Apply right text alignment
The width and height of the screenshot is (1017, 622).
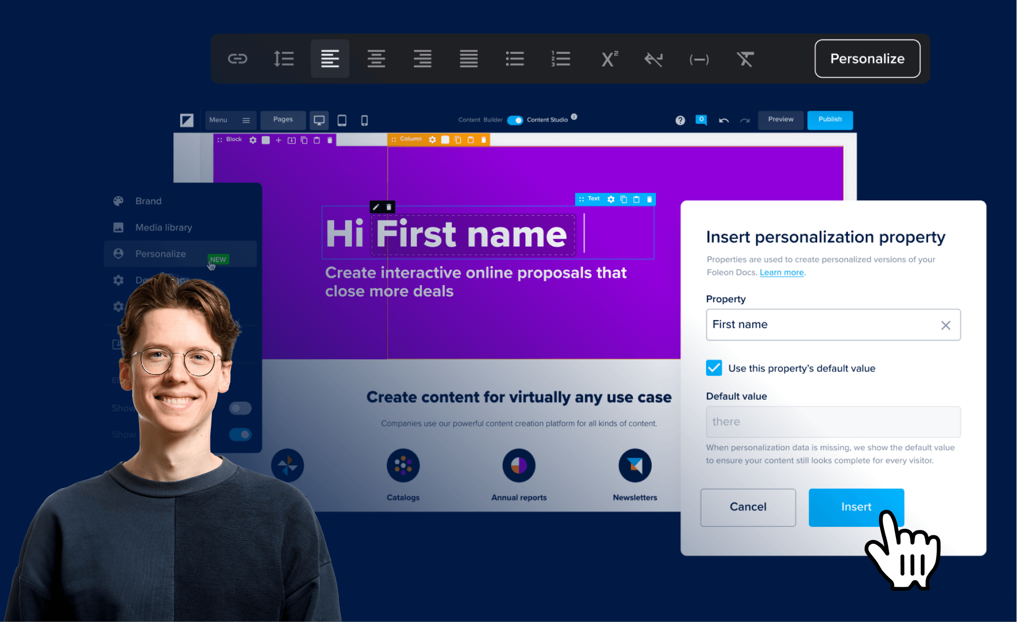coord(422,59)
